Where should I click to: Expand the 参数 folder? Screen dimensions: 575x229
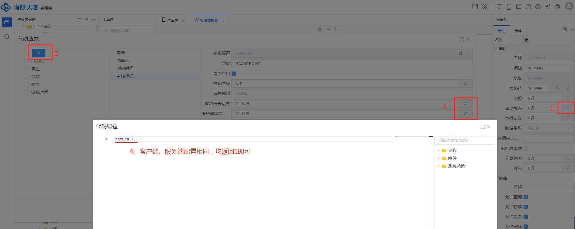438,150
